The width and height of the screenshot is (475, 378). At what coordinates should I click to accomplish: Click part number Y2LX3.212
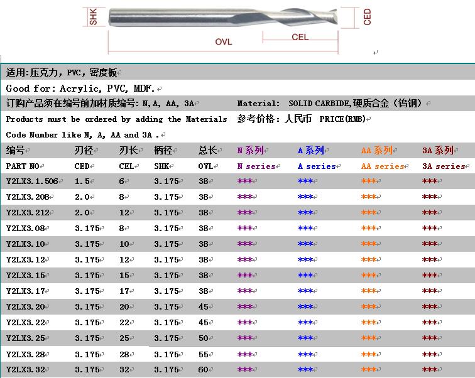tap(27, 213)
